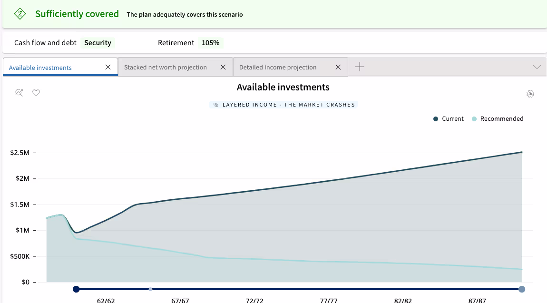Click the 67/67 age axis label

pos(180,301)
